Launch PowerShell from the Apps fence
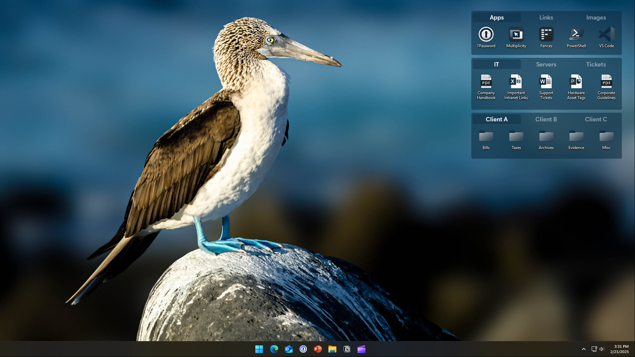This screenshot has height=357, width=635. tap(576, 35)
